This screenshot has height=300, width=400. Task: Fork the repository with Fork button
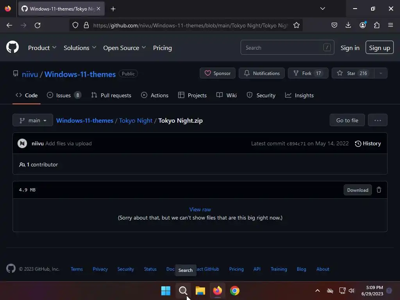click(x=308, y=73)
